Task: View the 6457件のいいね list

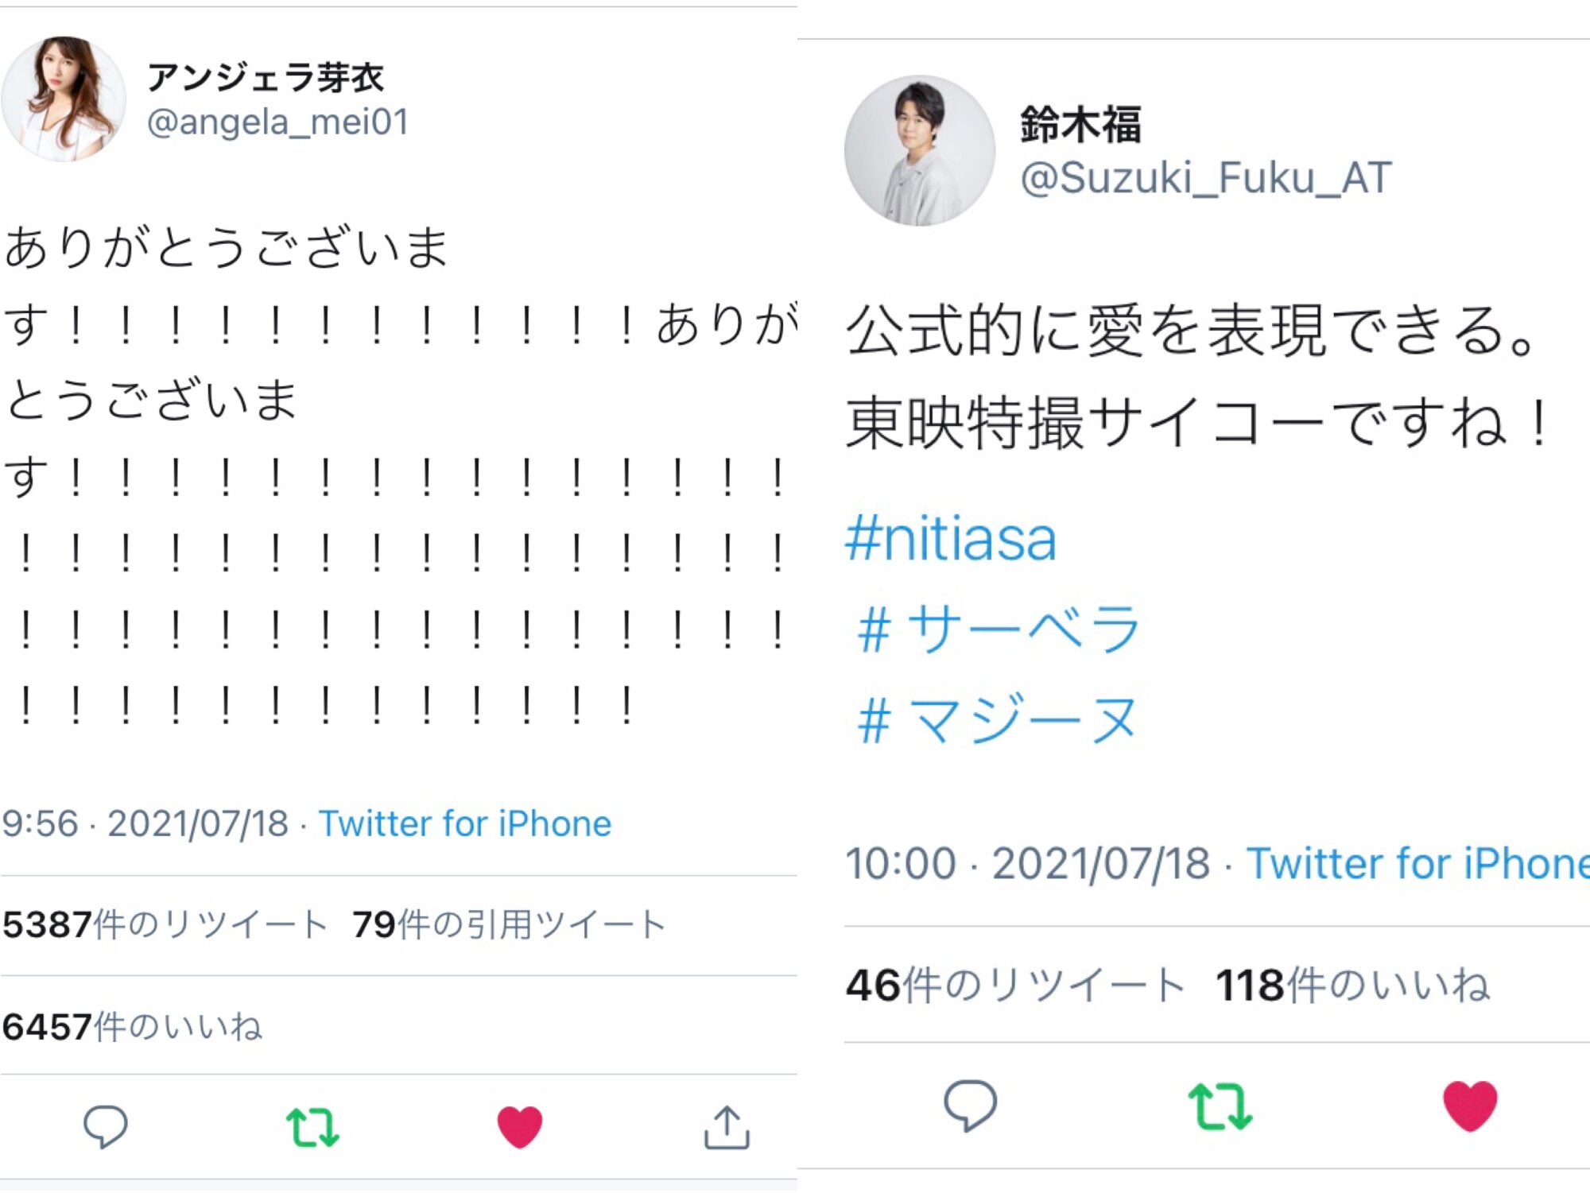Action: click(132, 1026)
